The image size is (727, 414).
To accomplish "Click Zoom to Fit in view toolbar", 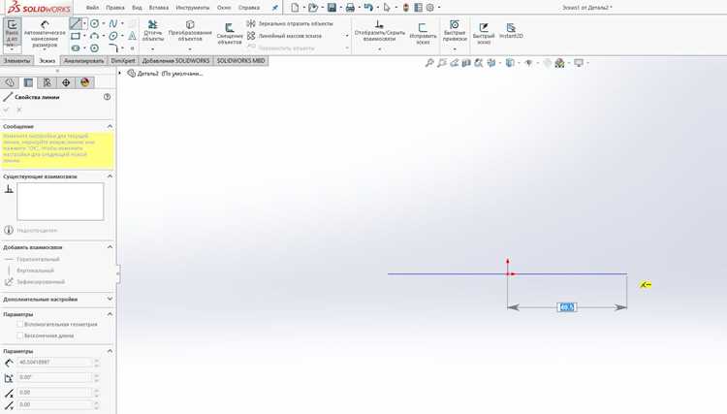I will click(x=429, y=63).
